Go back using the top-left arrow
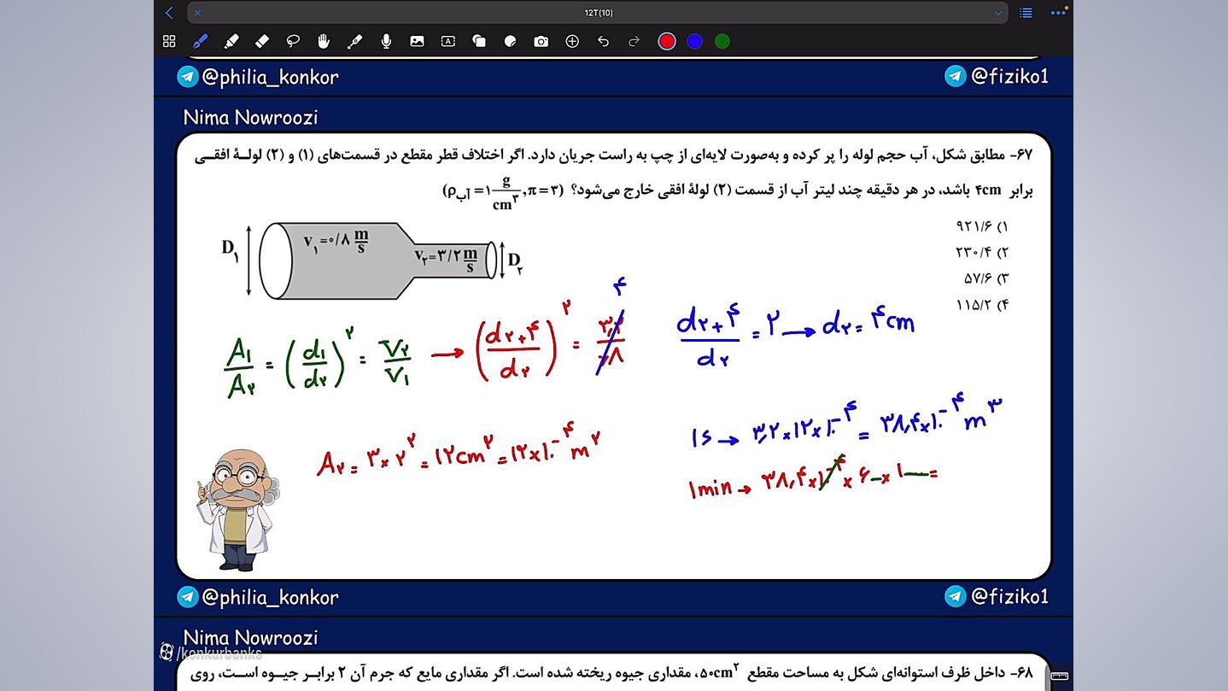1228x691 pixels. pos(169,13)
